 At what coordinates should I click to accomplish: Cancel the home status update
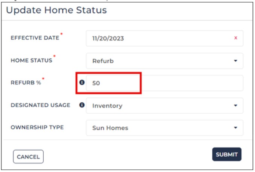click(28, 157)
